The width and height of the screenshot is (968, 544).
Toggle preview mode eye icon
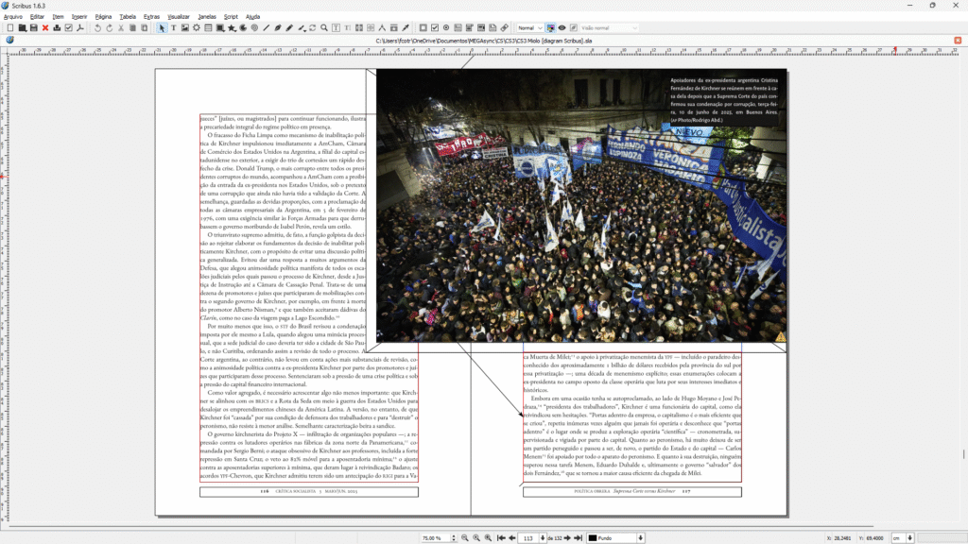562,28
